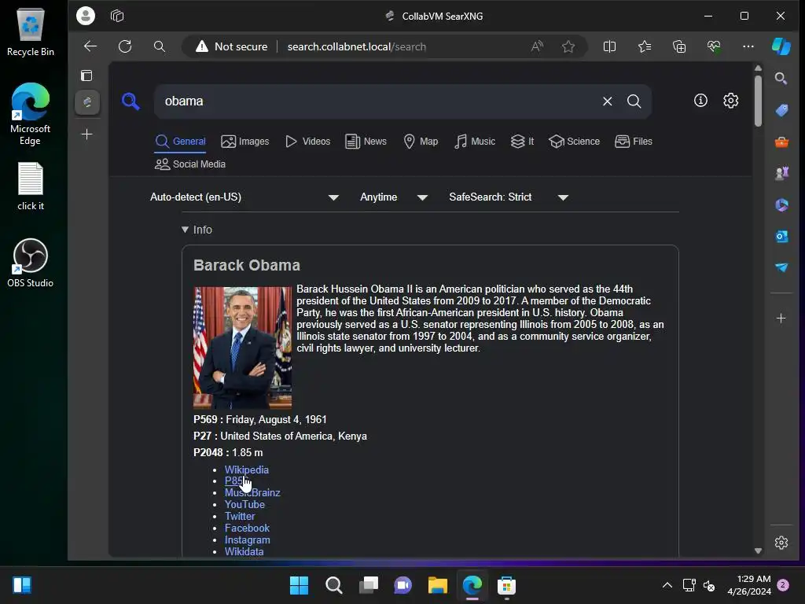This screenshot has height=604, width=805.
Task: Switch to the Social Media tab
Action: tap(190, 164)
